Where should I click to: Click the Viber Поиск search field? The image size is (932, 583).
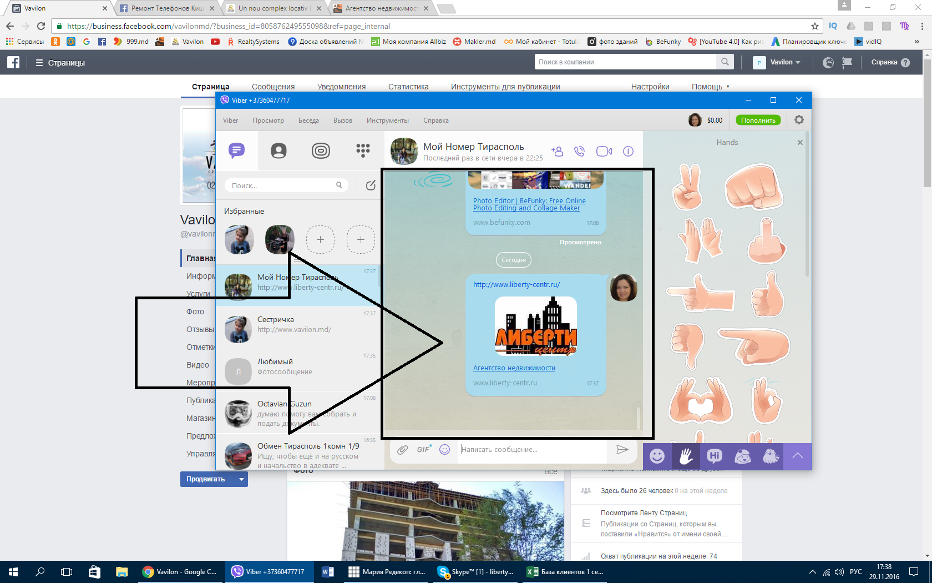tap(286, 185)
